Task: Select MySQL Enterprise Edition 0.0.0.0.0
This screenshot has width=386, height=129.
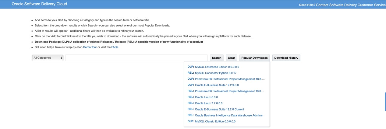Action: [217, 67]
